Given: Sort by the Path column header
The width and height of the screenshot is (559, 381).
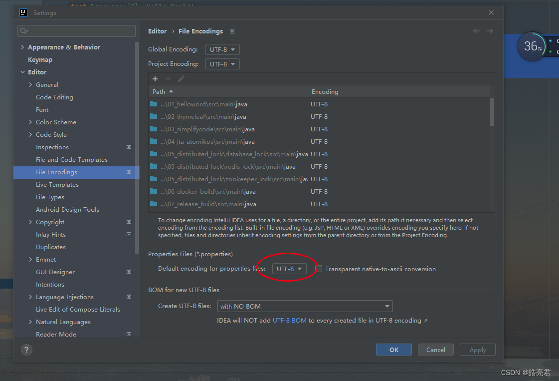Looking at the screenshot, I should (228, 92).
